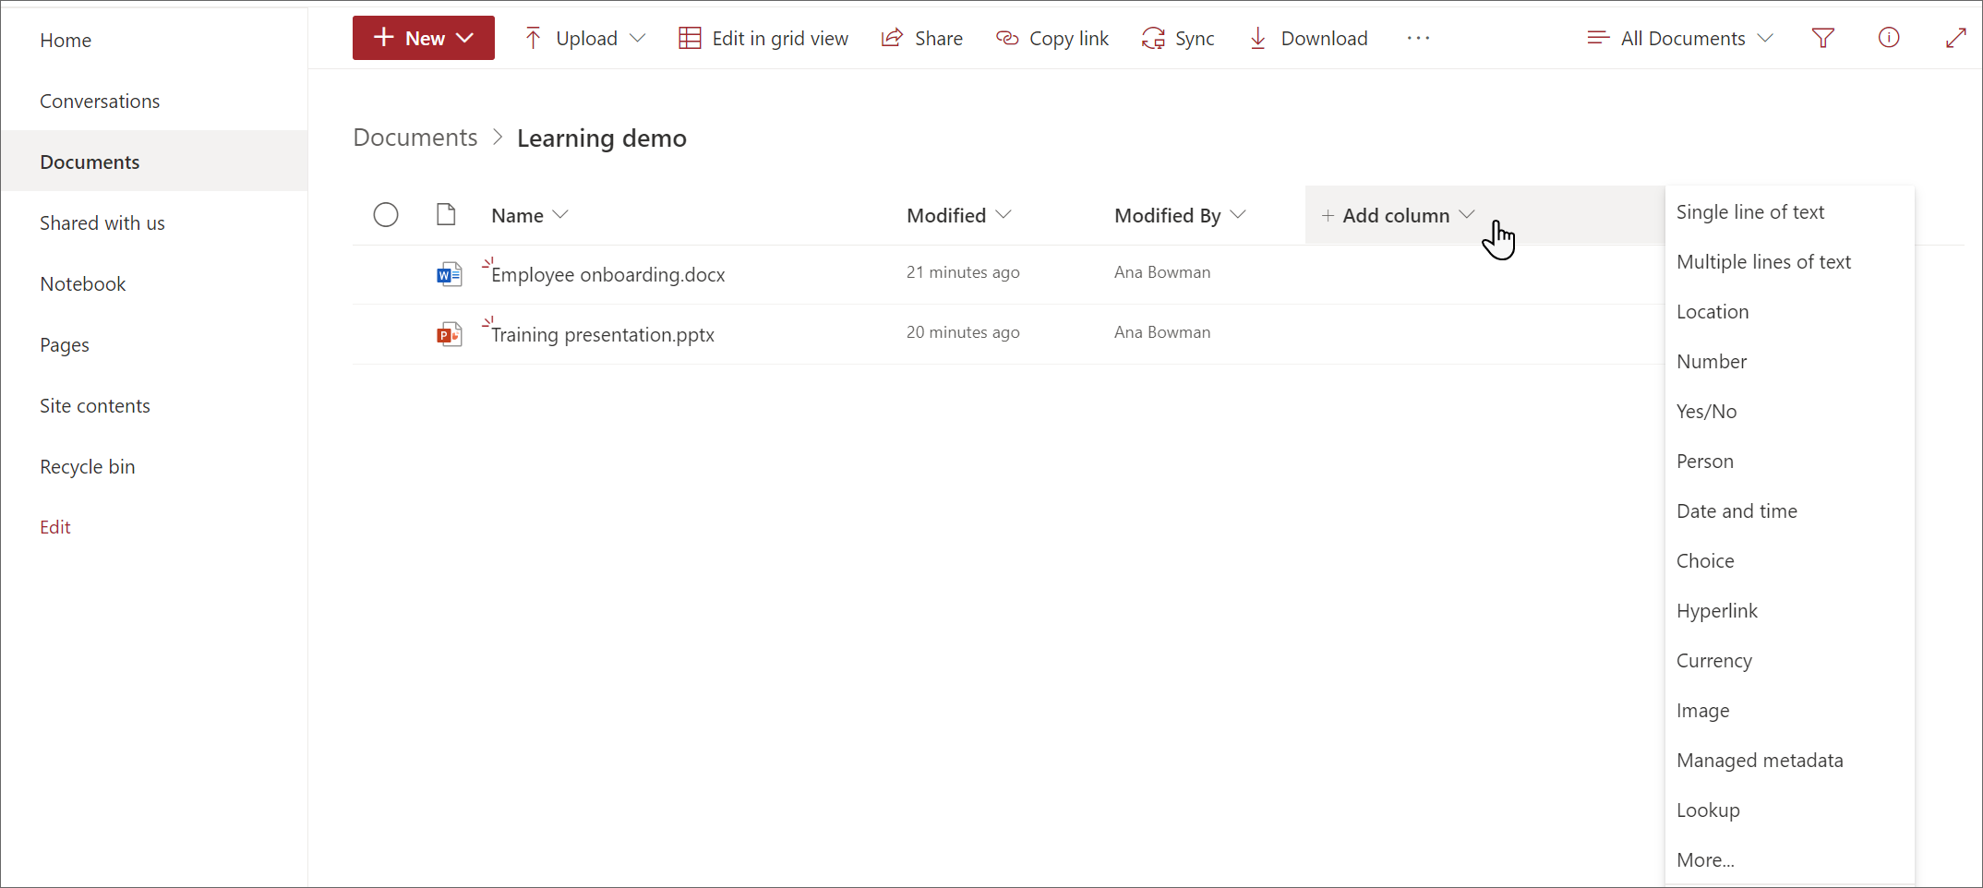Toggle the select all items circle

click(386, 215)
